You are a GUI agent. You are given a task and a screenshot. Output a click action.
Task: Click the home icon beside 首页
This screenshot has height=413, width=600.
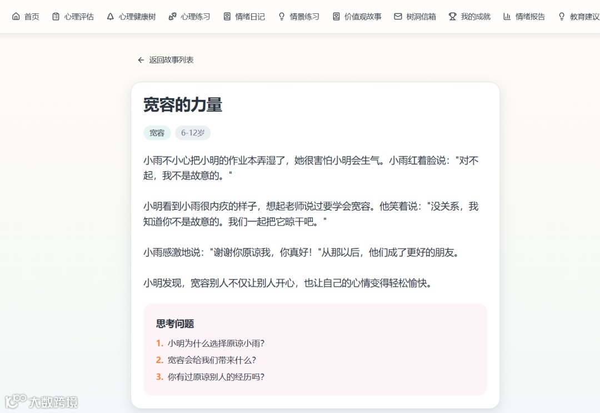coord(16,17)
